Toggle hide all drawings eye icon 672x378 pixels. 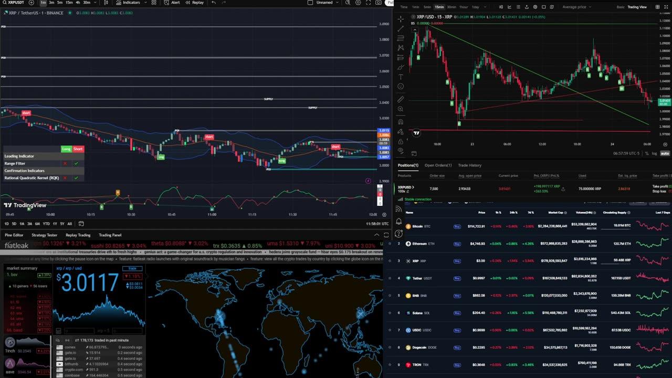401,150
